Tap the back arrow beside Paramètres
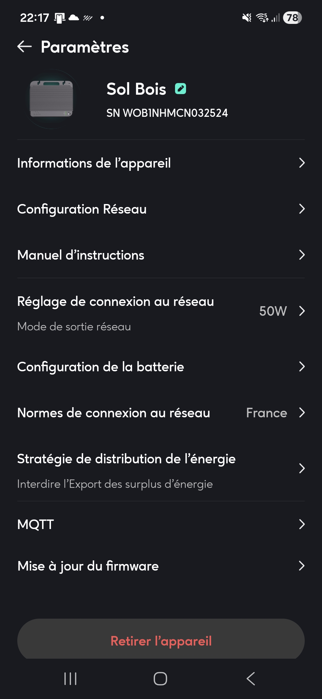Screen dimensions: 322x699 pos(24,47)
